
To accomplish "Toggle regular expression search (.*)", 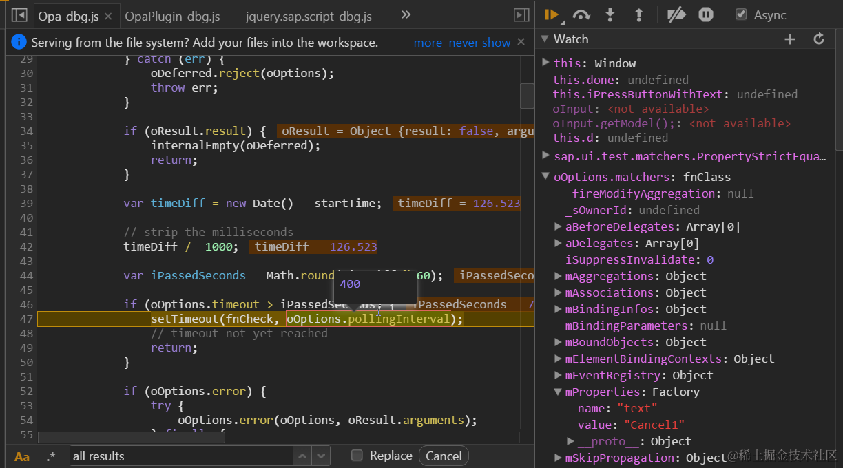I will pyautogui.click(x=51, y=456).
